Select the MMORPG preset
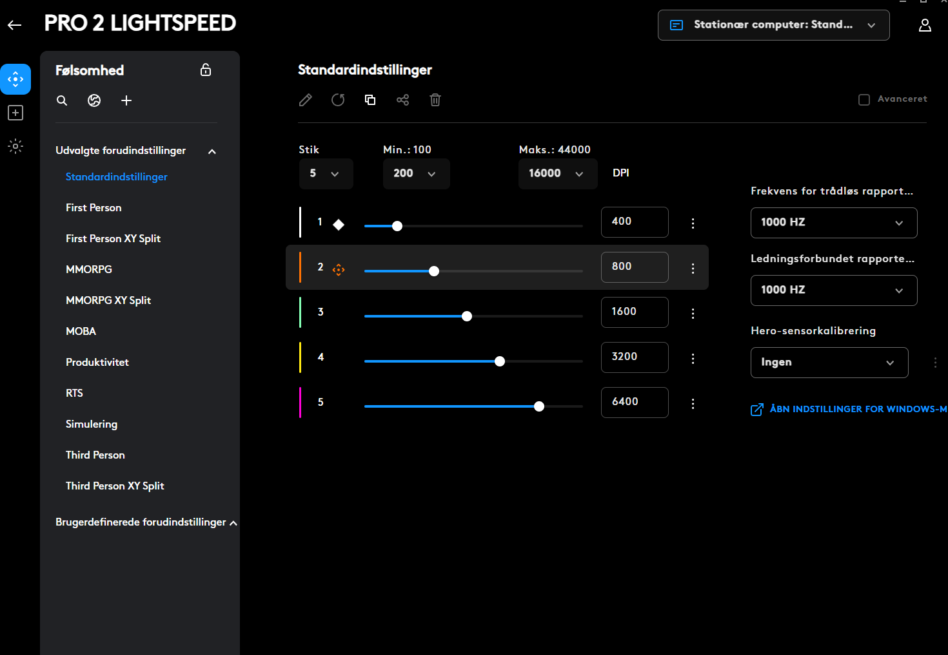 tap(89, 269)
